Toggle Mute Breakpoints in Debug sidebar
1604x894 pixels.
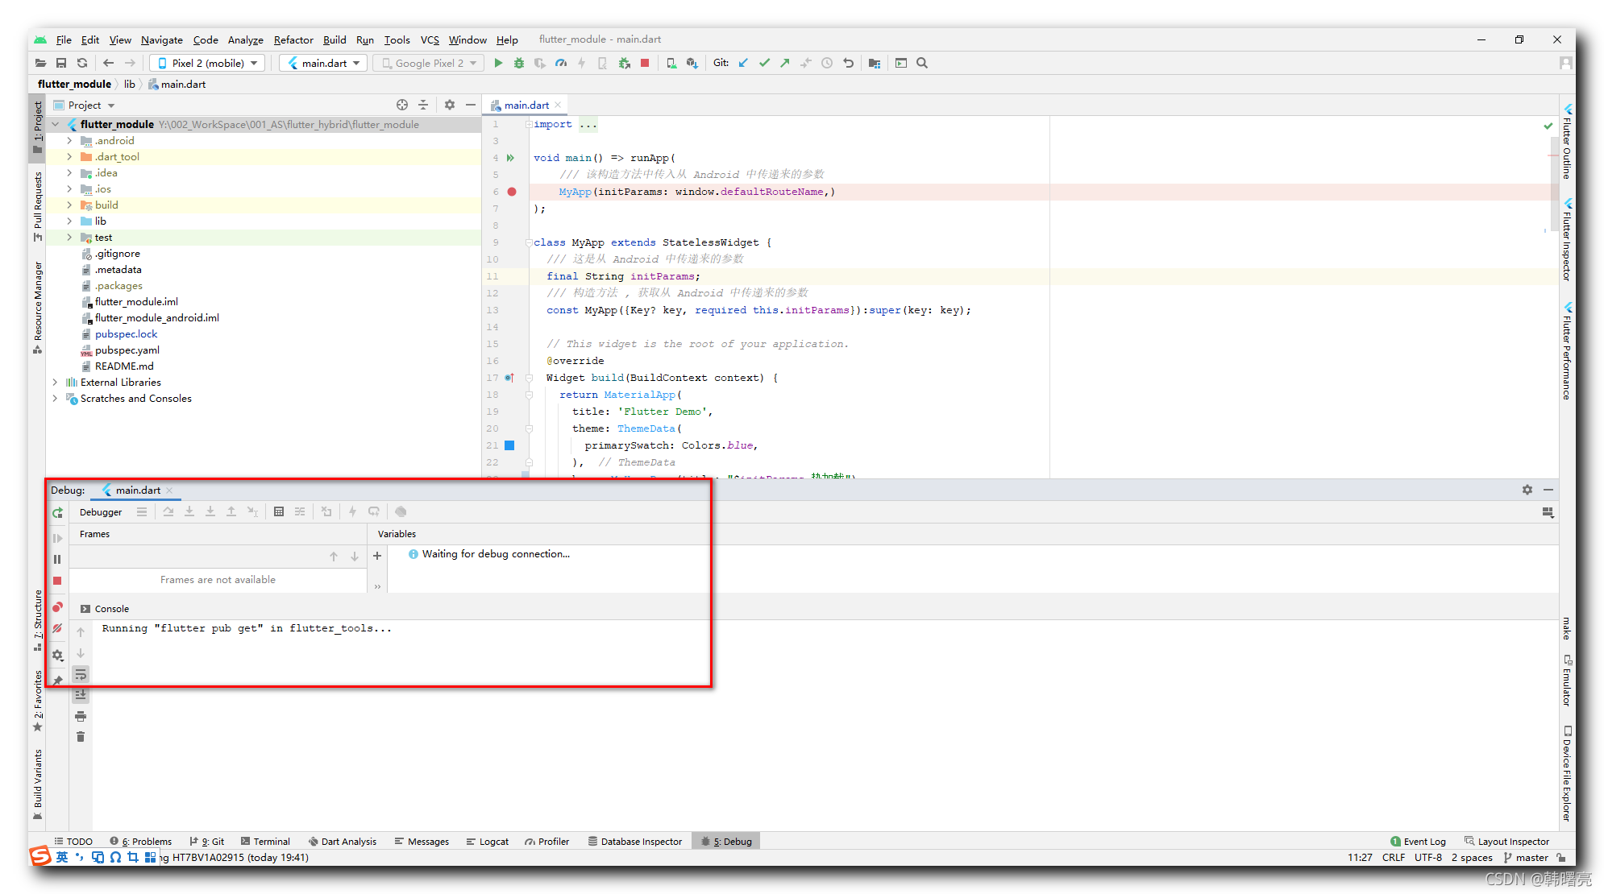57,629
